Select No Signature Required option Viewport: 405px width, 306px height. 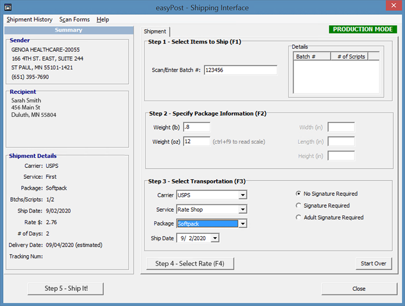tap(299, 194)
